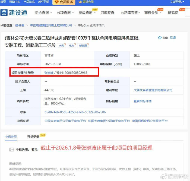Switch to the 开标记录 tab
The image size is (190, 181).
point(33,137)
